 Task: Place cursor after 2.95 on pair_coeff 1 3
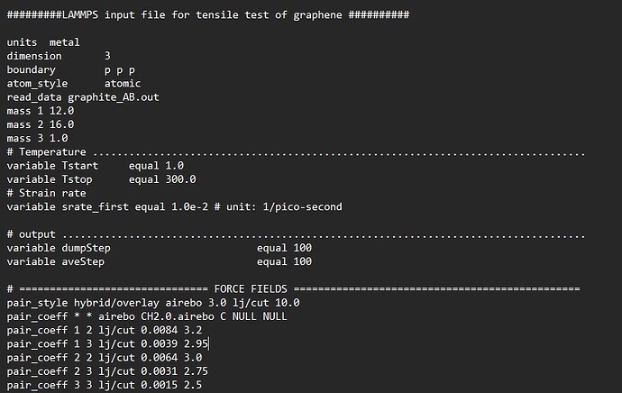point(208,343)
